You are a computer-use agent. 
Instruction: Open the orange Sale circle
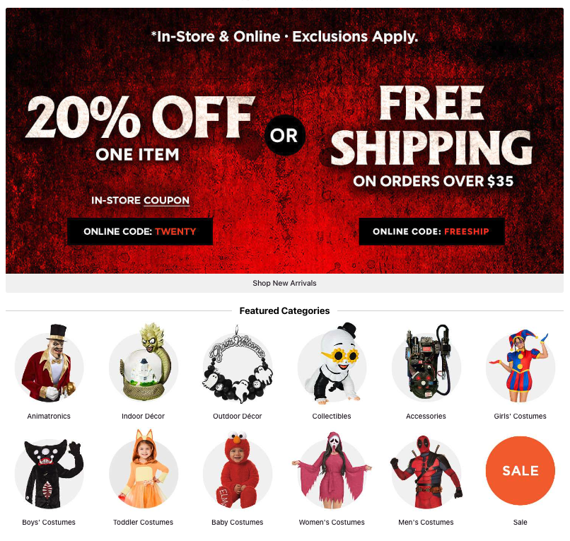pyautogui.click(x=520, y=470)
